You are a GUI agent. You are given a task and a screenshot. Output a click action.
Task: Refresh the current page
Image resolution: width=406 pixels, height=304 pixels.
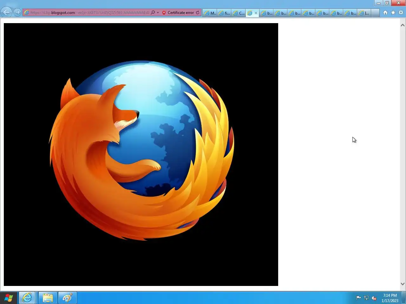point(198,13)
